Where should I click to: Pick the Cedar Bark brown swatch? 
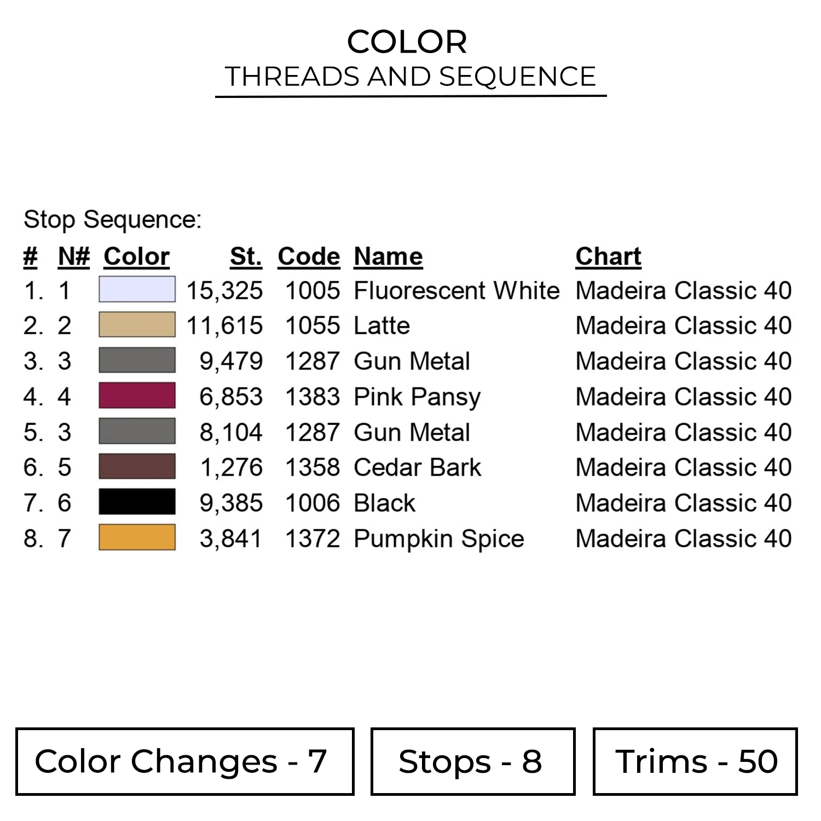tap(137, 467)
